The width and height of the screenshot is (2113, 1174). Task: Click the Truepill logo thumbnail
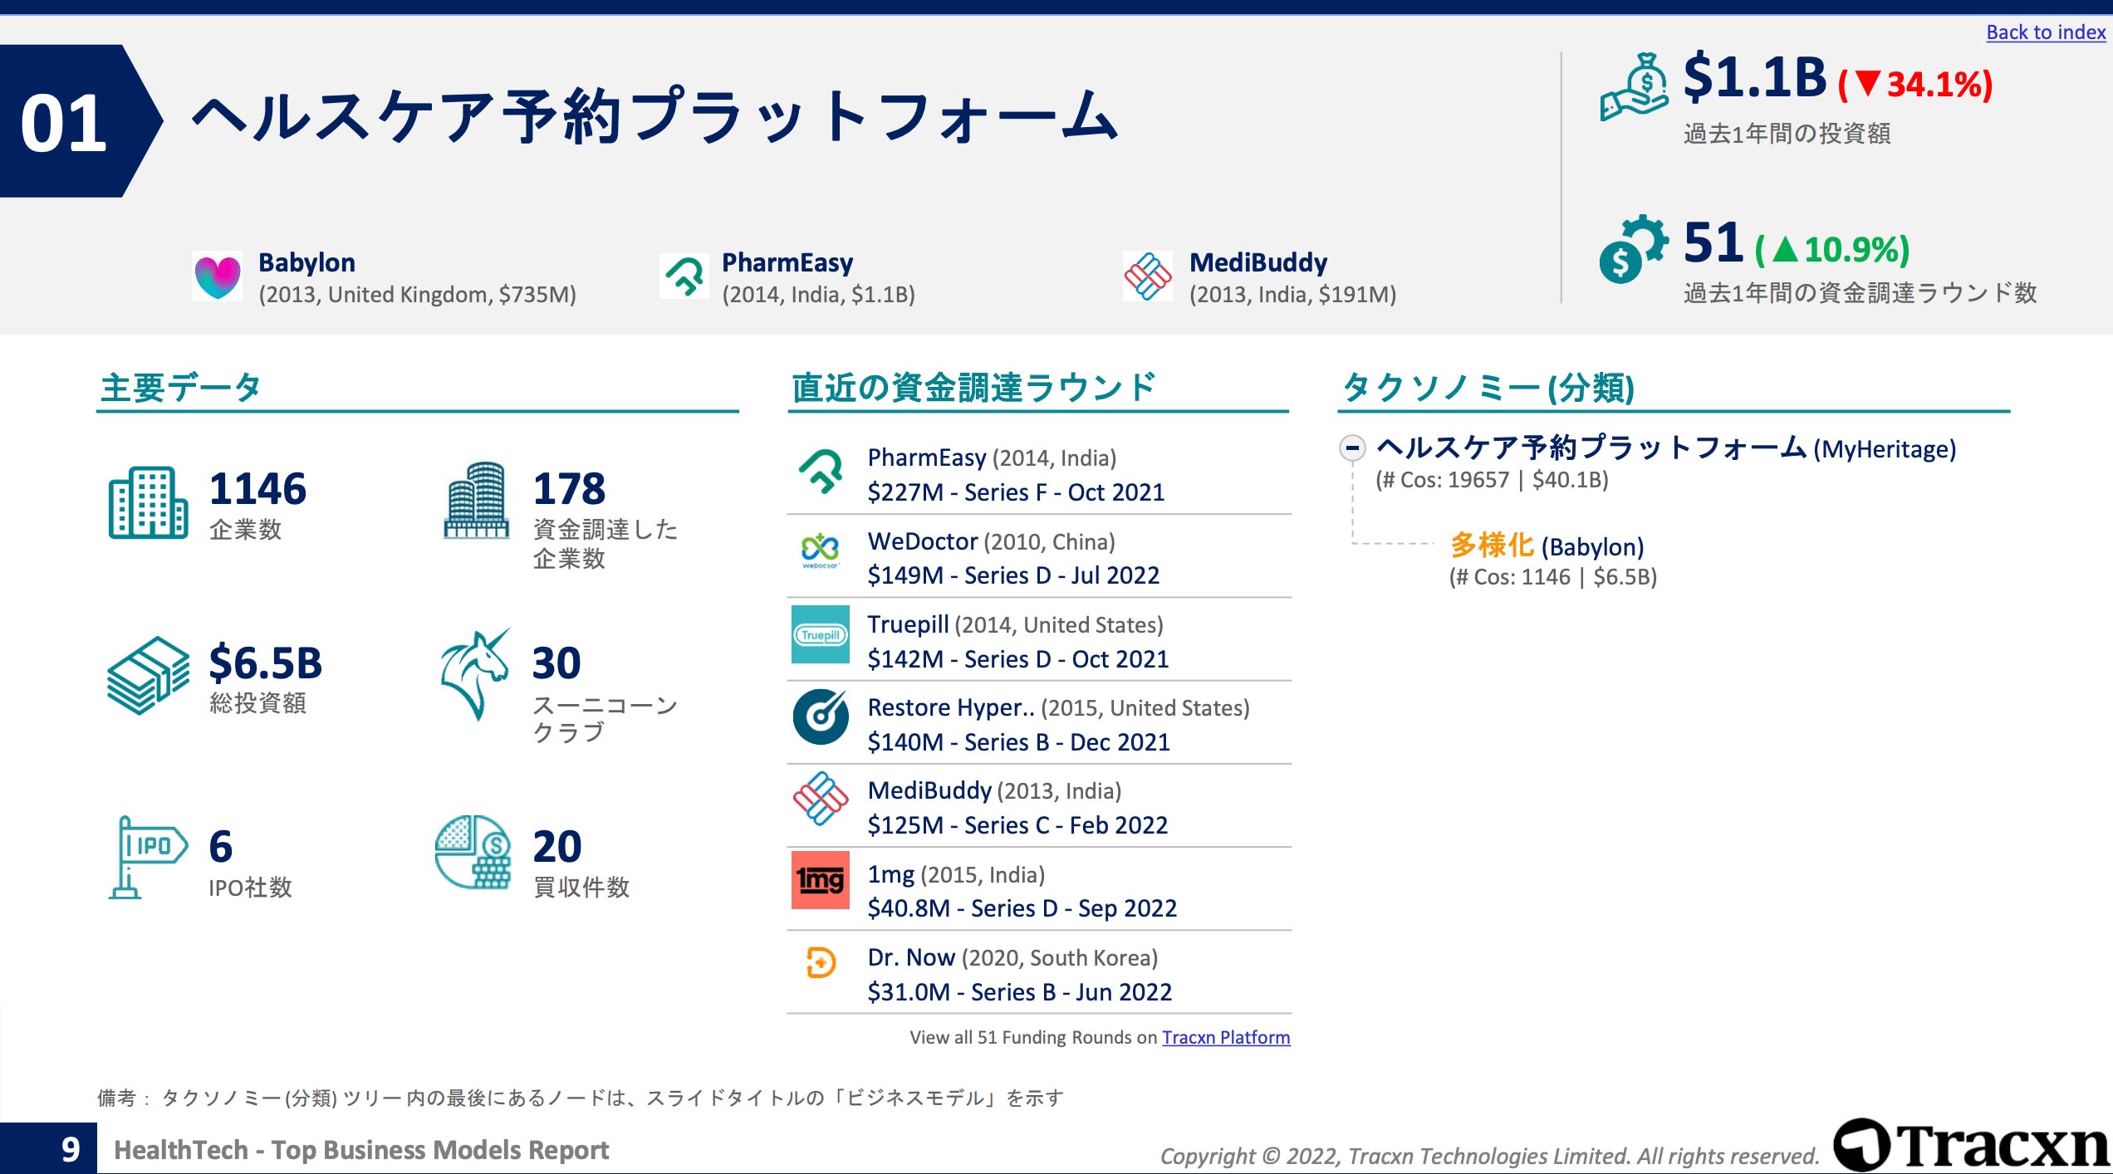pyautogui.click(x=820, y=635)
